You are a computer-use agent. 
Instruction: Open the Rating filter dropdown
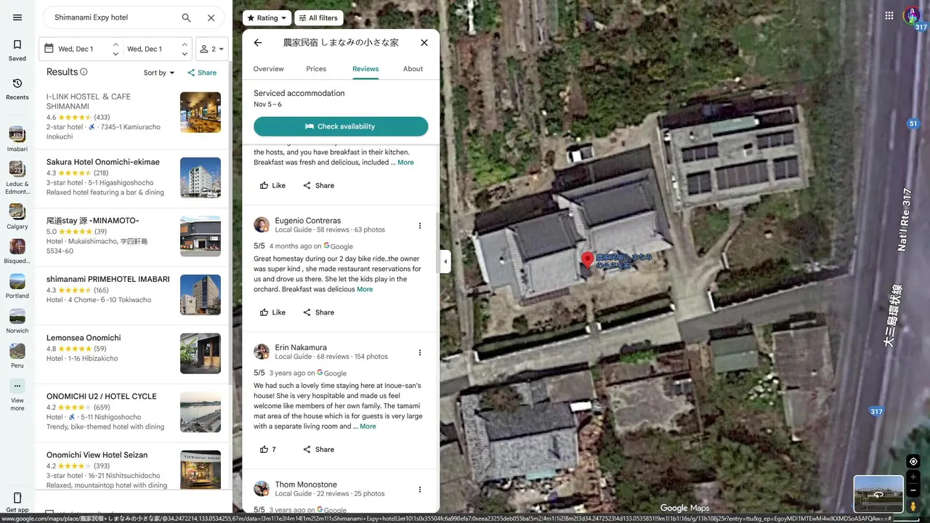tap(267, 18)
